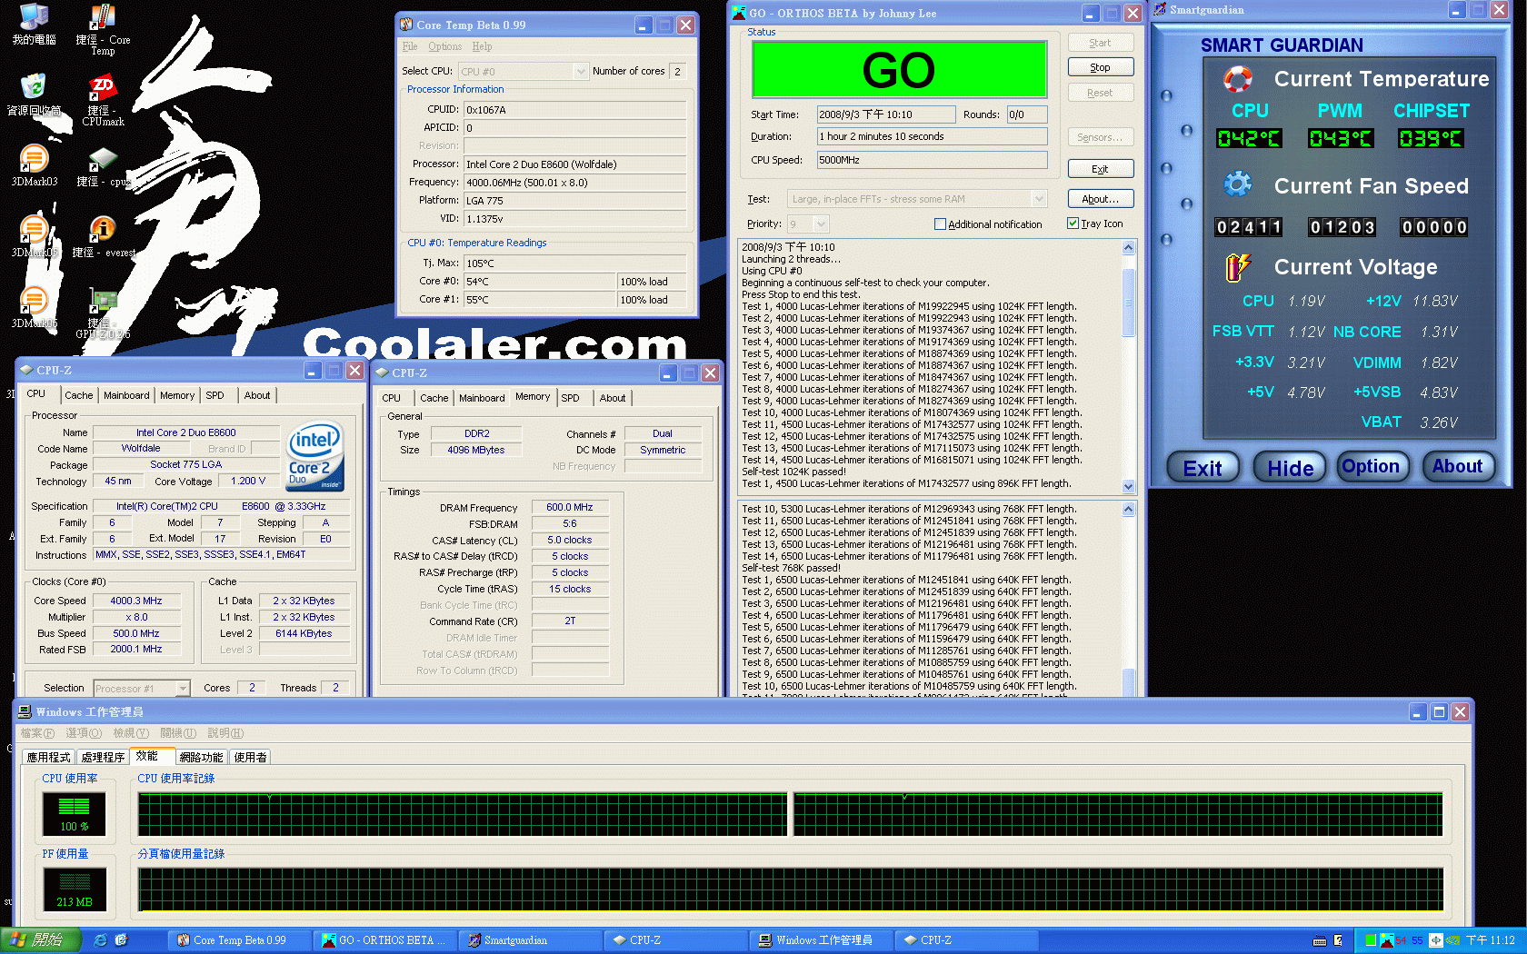
Task: Switch to Core Temp Beta 0.99 taskbar button
Action: point(240,940)
